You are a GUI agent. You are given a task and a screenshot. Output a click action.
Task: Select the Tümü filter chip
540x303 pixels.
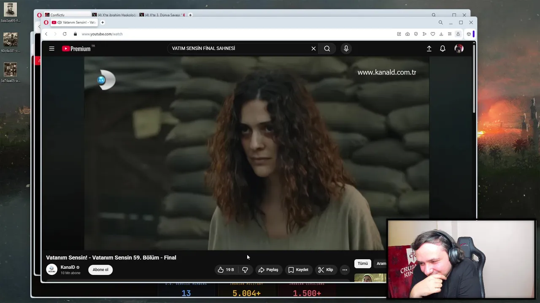(x=363, y=263)
